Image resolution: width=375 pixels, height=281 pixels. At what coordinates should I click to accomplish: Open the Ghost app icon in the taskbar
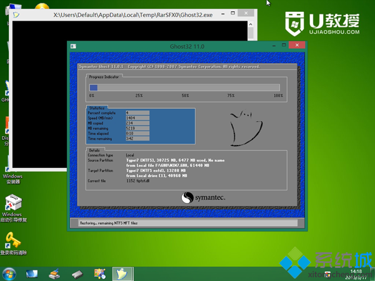tap(121, 274)
